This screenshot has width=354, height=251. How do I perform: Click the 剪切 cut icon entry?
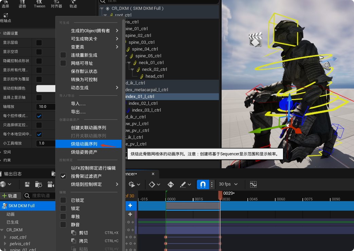74,233
